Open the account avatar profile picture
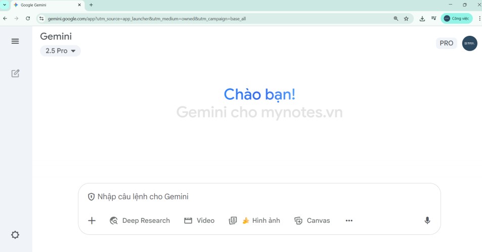The width and height of the screenshot is (482, 252). [x=469, y=43]
